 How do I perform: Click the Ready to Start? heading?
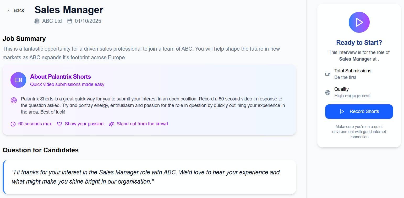click(x=359, y=42)
